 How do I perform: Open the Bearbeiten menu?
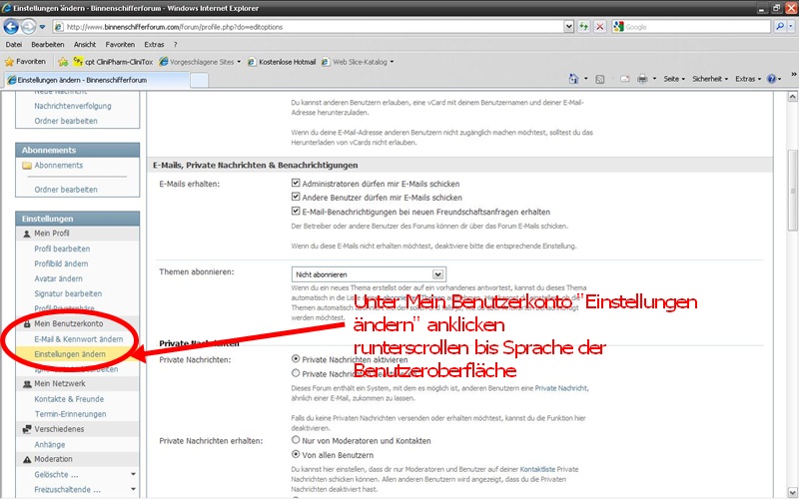click(47, 45)
